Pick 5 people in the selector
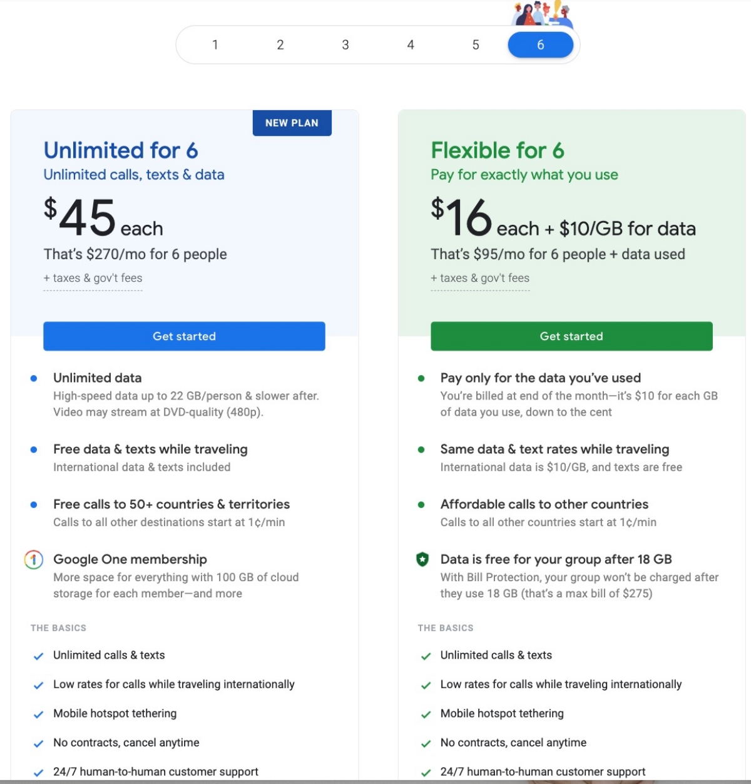Viewport: 751px width, 784px height. (476, 45)
